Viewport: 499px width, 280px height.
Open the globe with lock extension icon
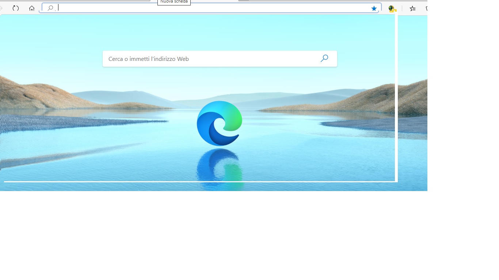coord(392,8)
